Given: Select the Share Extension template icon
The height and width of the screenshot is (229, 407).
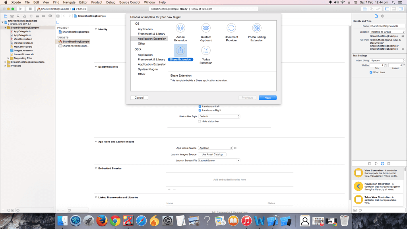Looking at the screenshot, I should click(180, 50).
